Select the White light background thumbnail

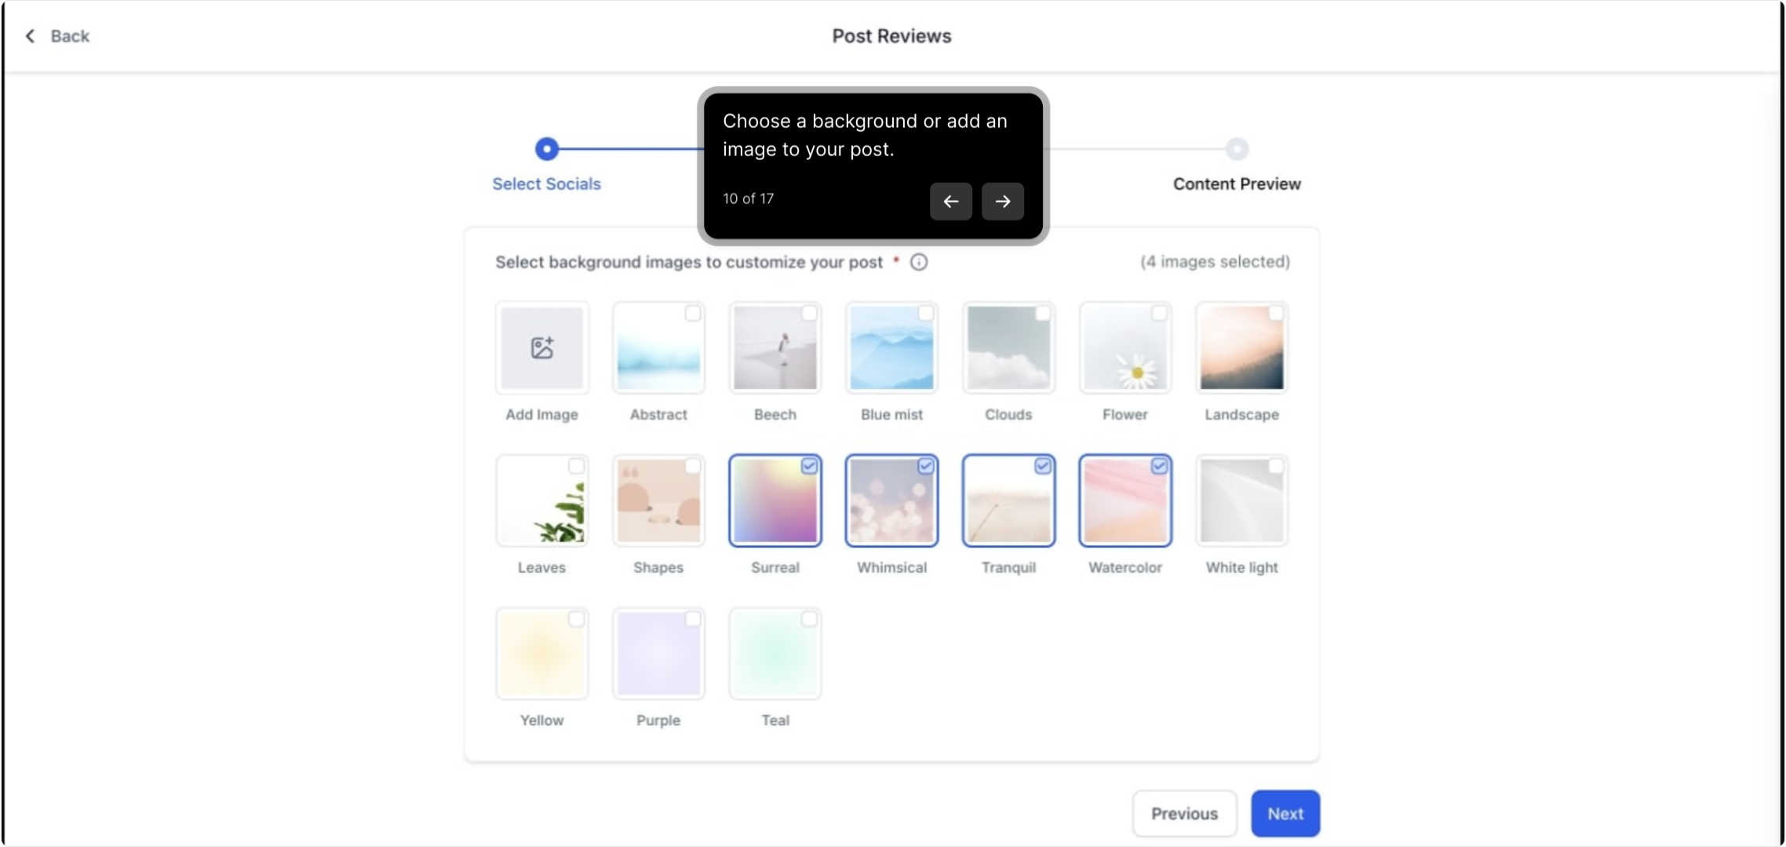coord(1242,500)
